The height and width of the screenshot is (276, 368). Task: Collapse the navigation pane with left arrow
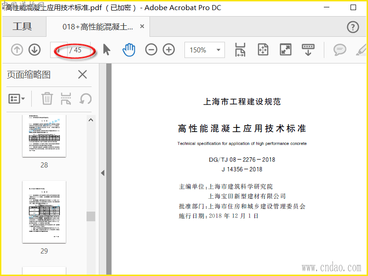click(103, 173)
